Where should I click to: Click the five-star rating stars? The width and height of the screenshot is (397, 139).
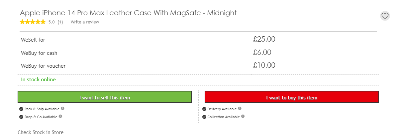pyautogui.click(x=33, y=22)
